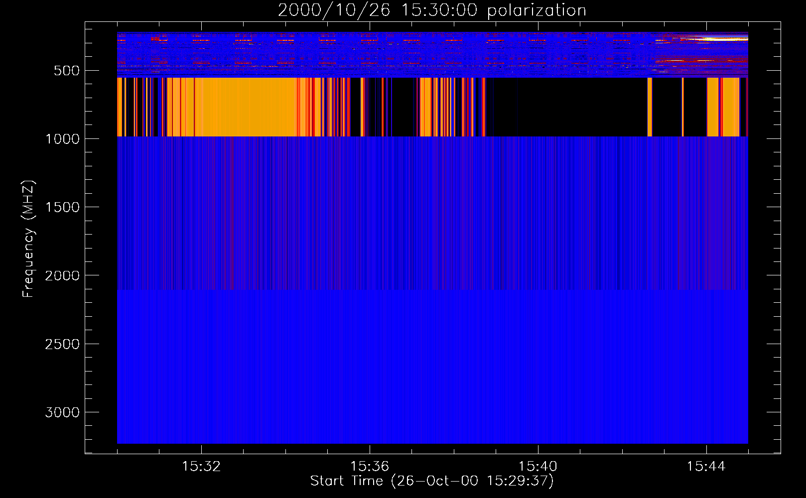Select the 'Frequency (MHZ)' y-axis label

(28, 239)
